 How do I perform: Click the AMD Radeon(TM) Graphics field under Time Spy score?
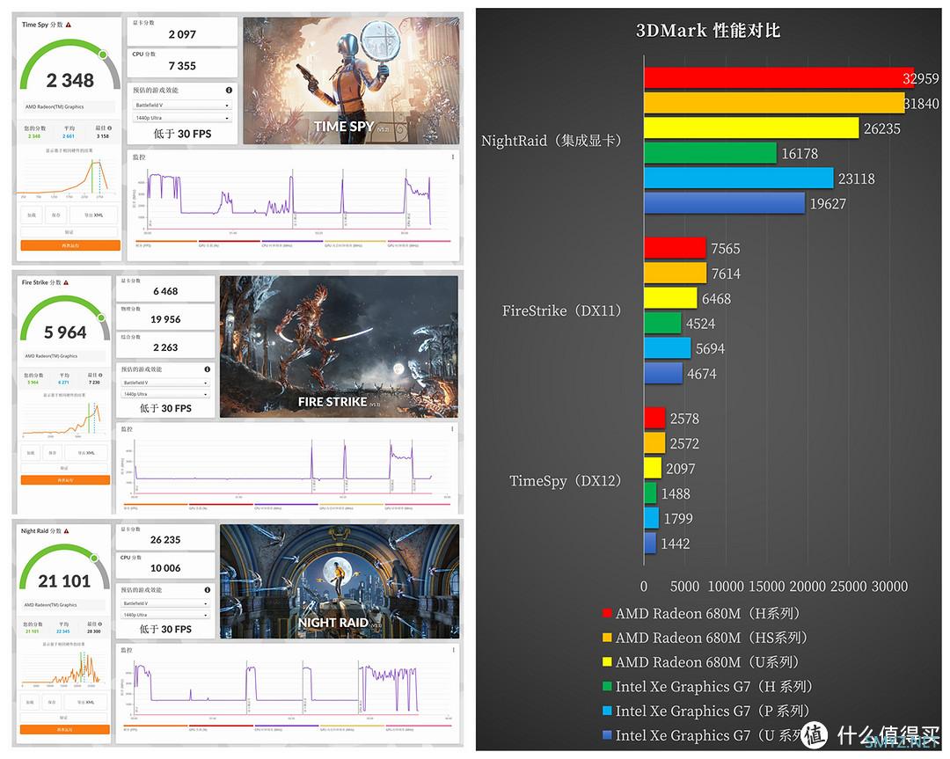(x=69, y=106)
